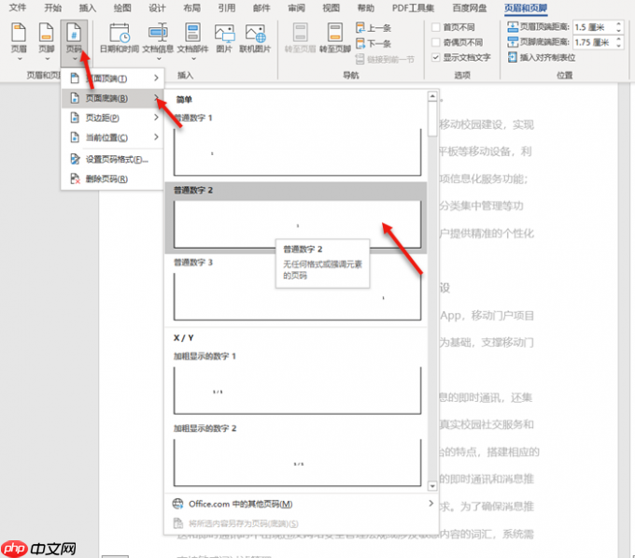The height and width of the screenshot is (558, 635).
Task: Click 上一条 previous section
Action: click(374, 27)
